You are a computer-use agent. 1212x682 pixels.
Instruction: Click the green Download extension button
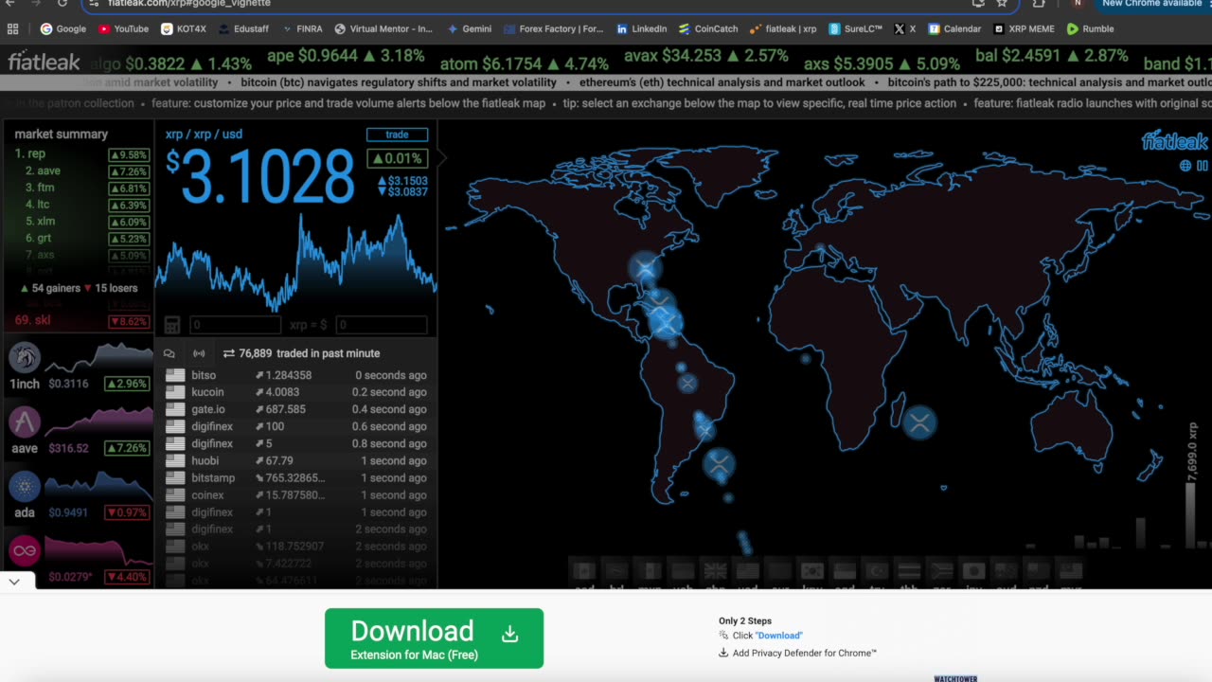click(x=434, y=638)
